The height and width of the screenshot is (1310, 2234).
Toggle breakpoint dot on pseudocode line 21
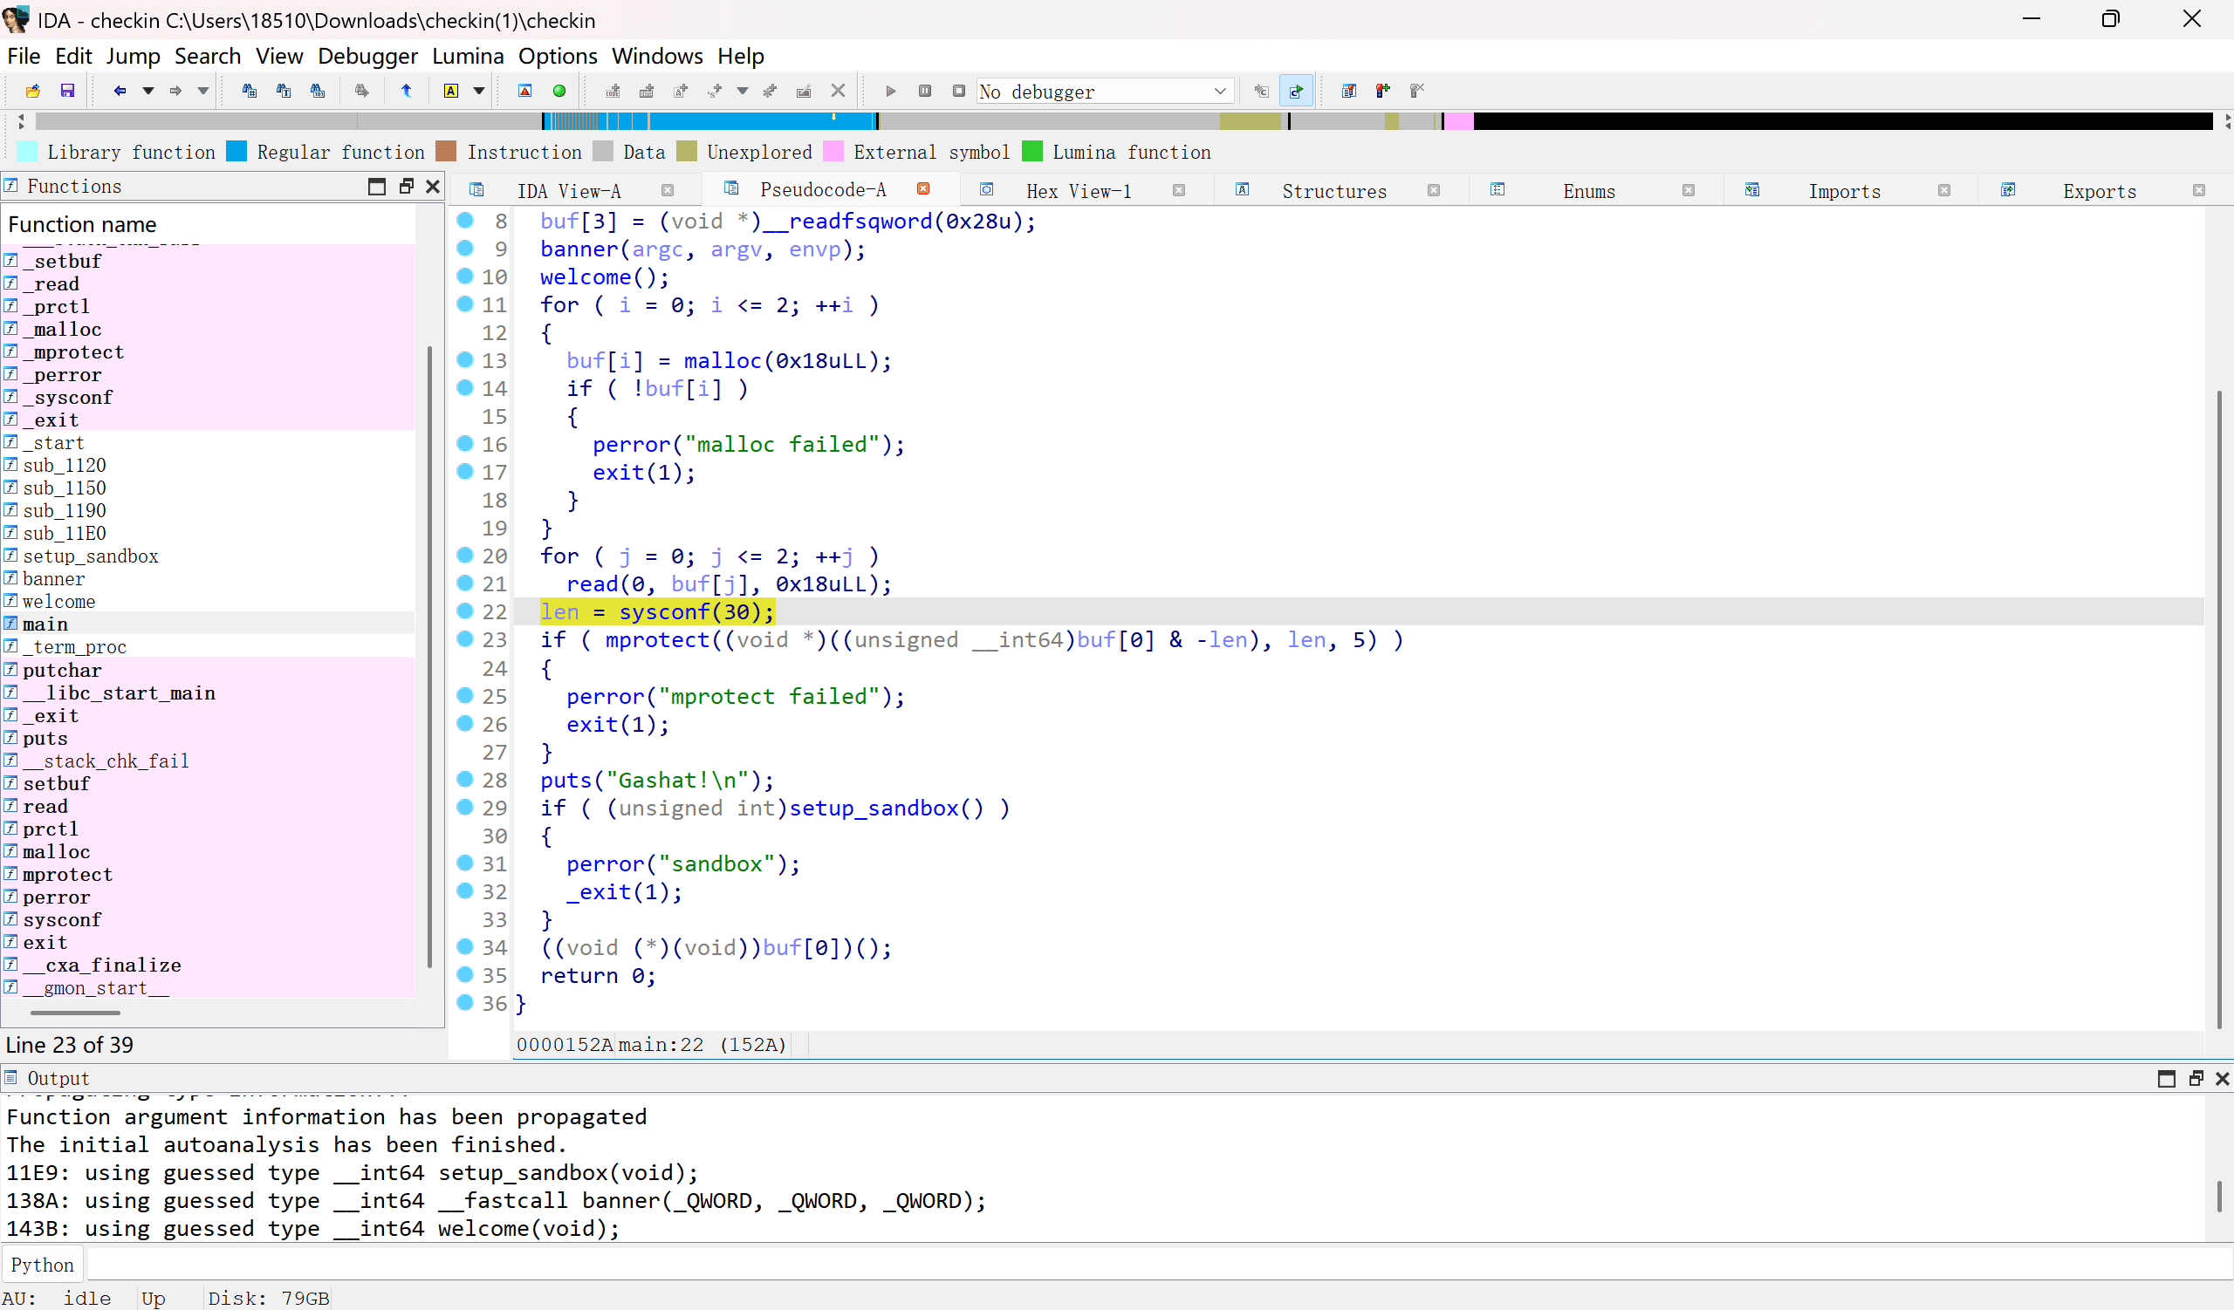click(x=464, y=582)
